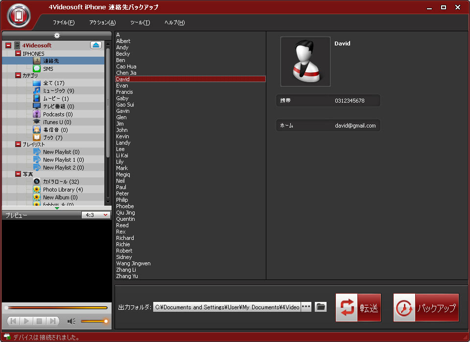Select contact Gavin in the contact list

[x=122, y=111]
